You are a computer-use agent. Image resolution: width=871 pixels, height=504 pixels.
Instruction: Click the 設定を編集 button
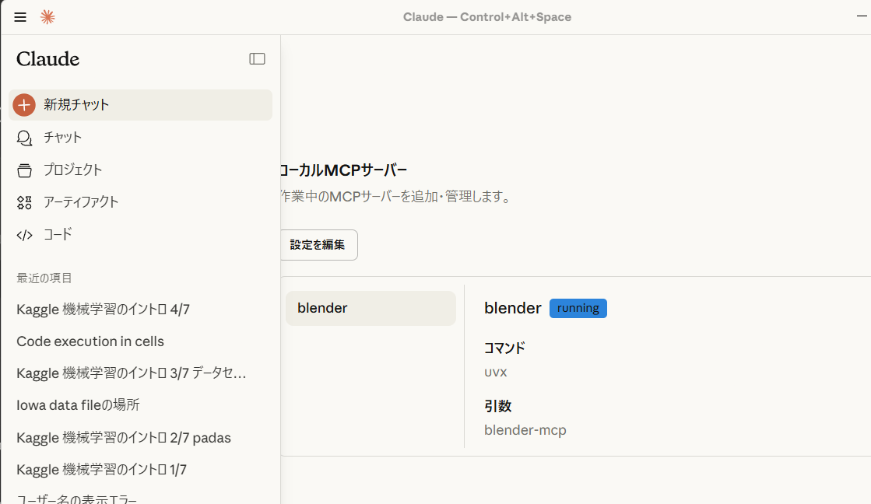click(318, 245)
